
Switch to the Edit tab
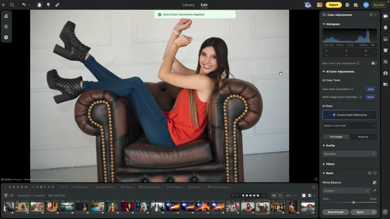[x=204, y=5]
